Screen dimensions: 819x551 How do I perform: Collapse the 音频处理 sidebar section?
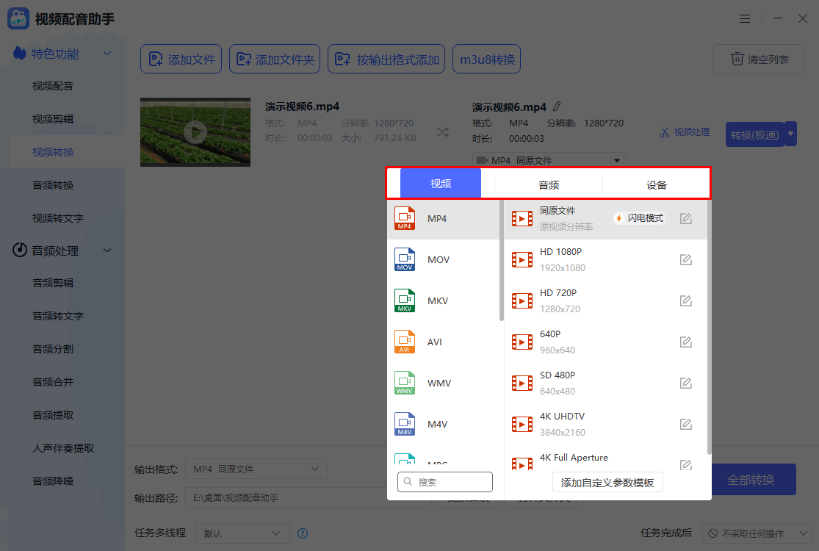click(x=107, y=251)
